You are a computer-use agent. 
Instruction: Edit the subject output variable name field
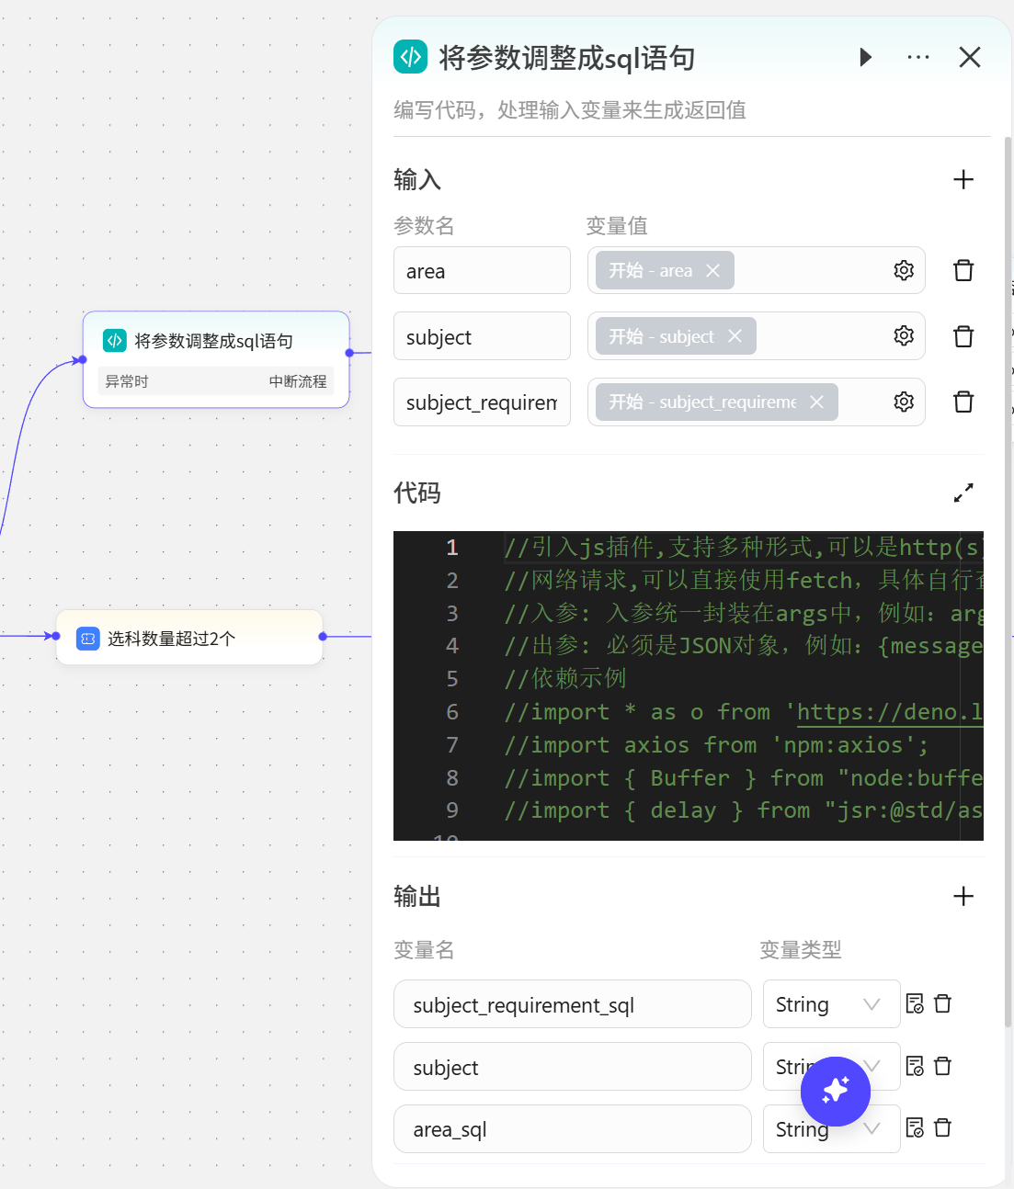point(572,1068)
